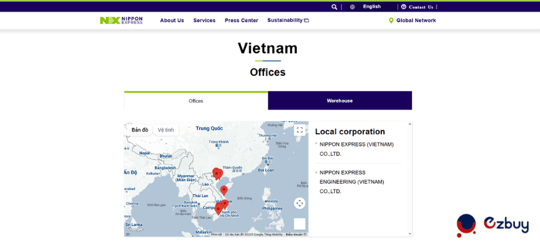Viewport: 540px width, 245px height.
Task: Open the Sustainability menu link
Action: point(285,20)
